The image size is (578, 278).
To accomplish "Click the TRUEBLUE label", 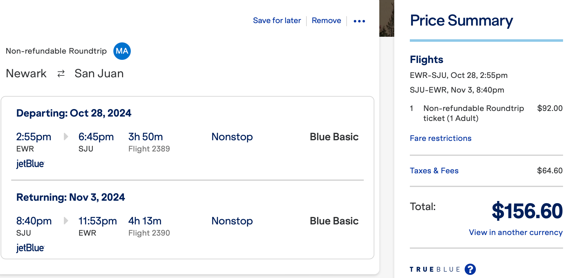I will 435,269.
